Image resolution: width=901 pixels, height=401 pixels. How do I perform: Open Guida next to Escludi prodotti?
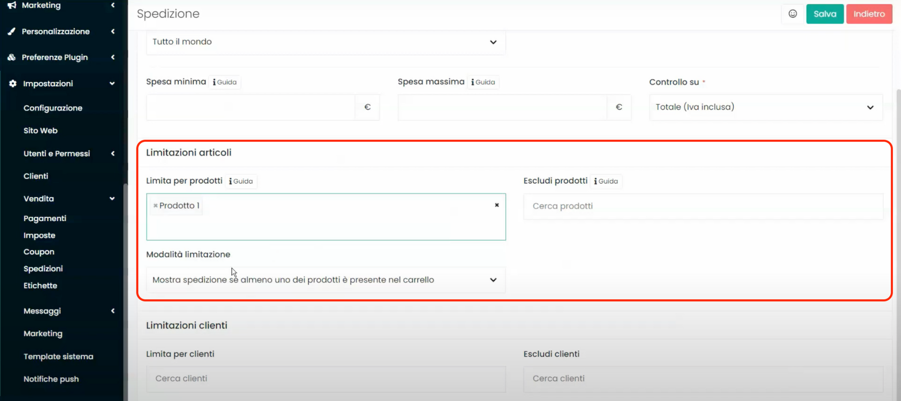[606, 181]
